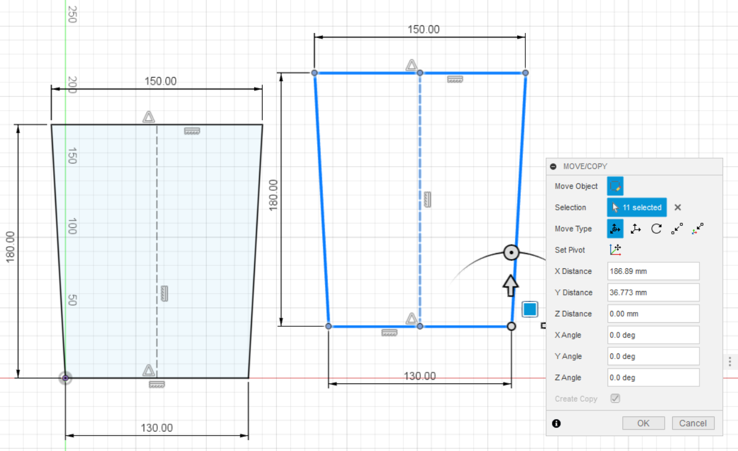Viewport: 738px width, 451px height.
Task: Clear the selection with the X icon
Action: tap(677, 208)
